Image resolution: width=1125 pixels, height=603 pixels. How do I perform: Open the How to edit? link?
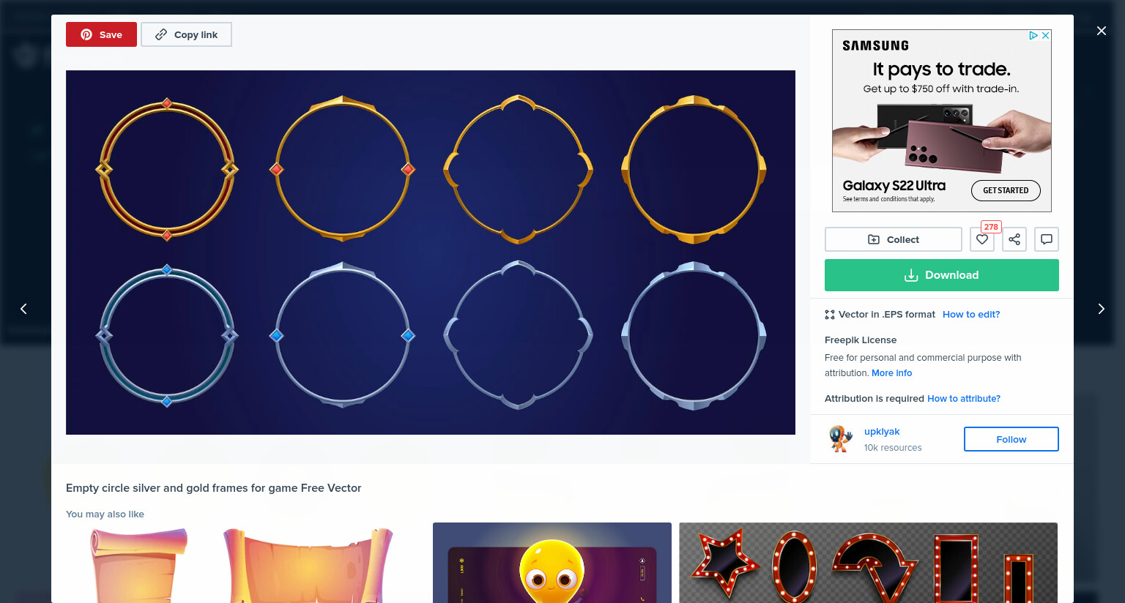971,314
